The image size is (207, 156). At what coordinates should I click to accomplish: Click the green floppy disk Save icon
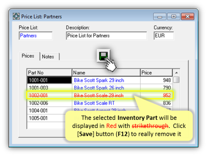click(x=103, y=56)
